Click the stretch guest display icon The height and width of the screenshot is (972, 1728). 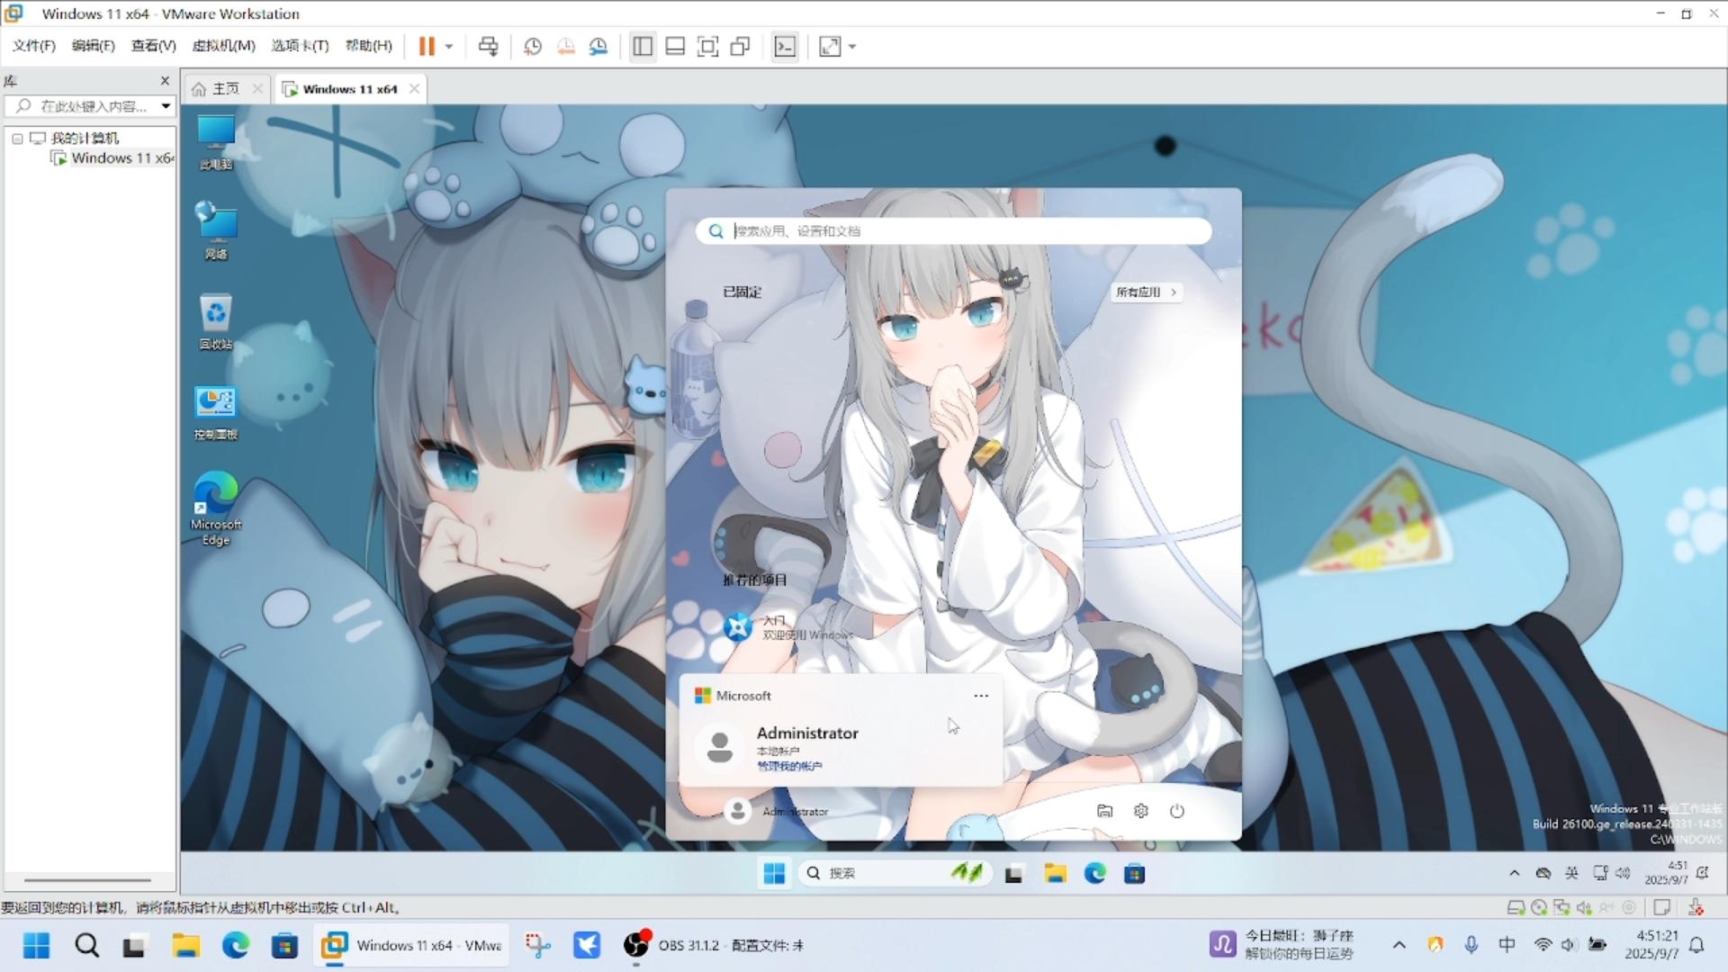coord(830,47)
